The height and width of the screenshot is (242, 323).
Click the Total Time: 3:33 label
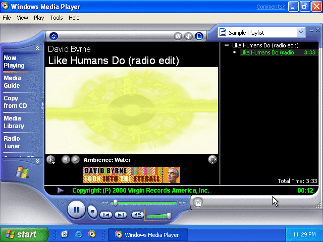point(297,181)
